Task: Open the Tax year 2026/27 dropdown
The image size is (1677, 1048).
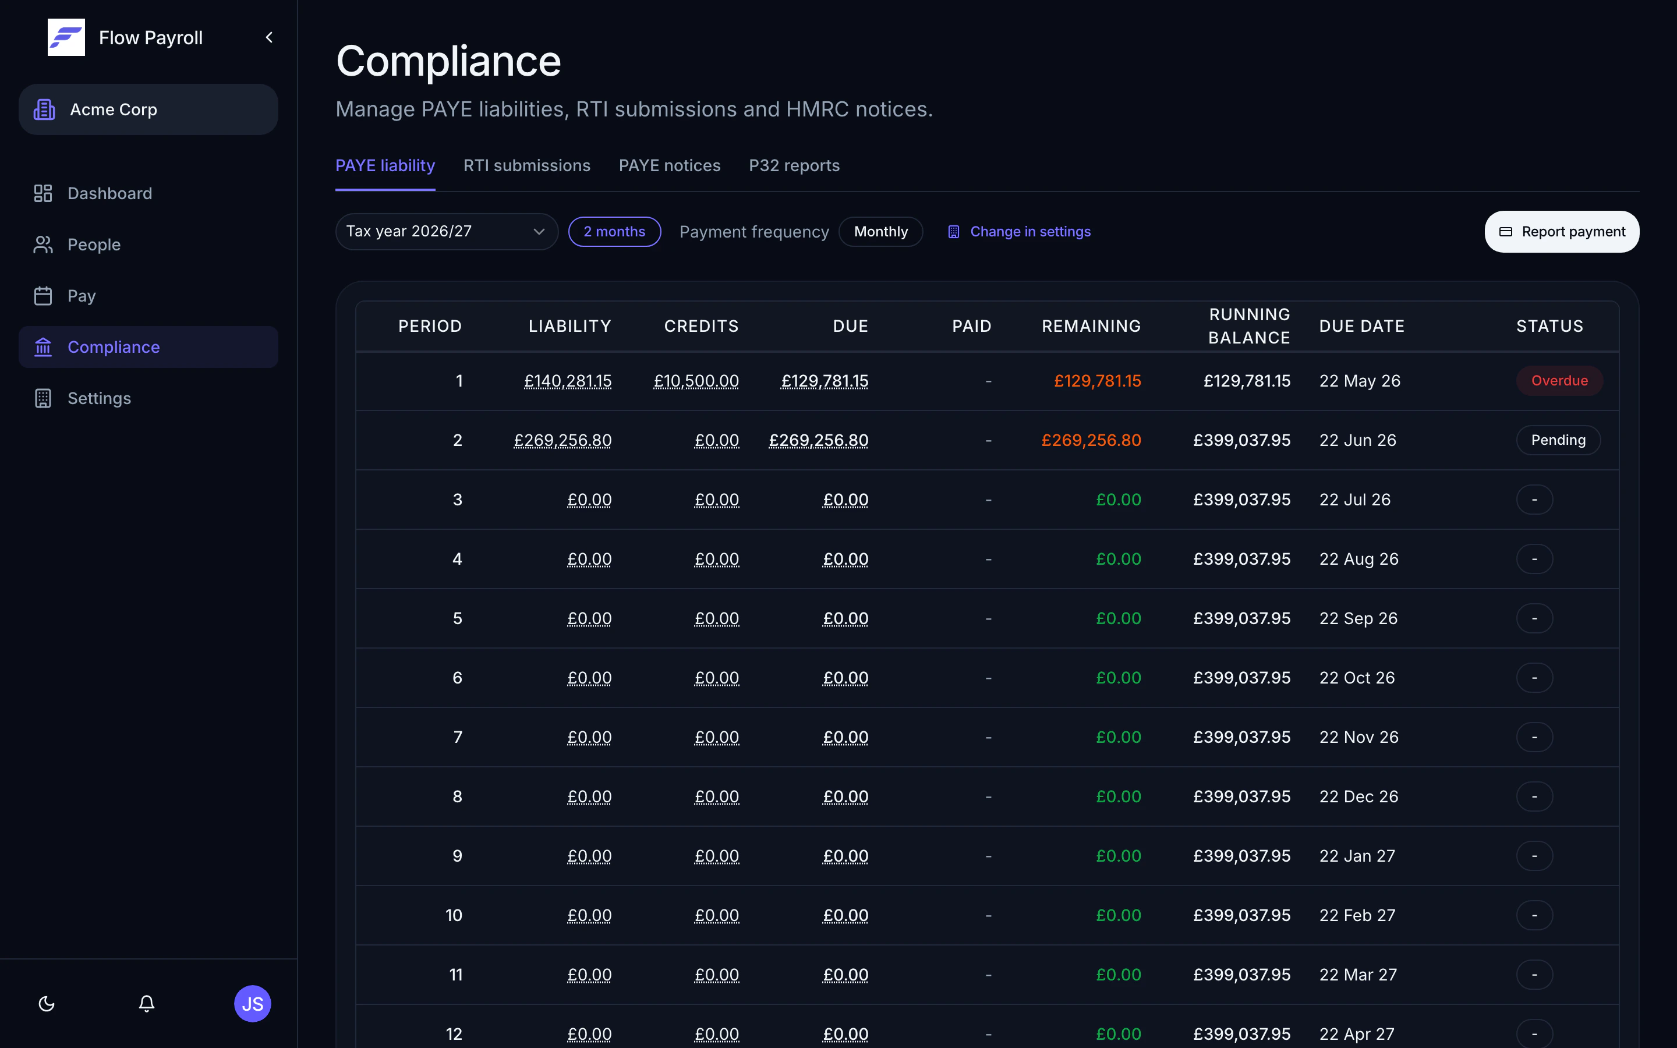Action: tap(447, 232)
